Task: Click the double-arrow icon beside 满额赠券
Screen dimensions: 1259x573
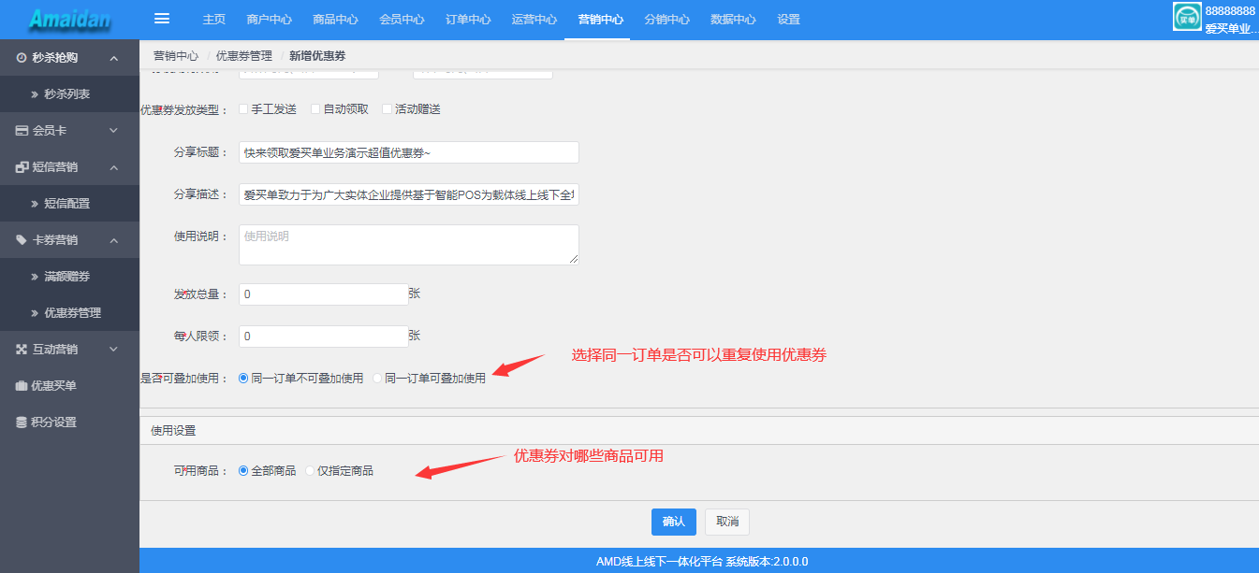Action: coord(35,277)
